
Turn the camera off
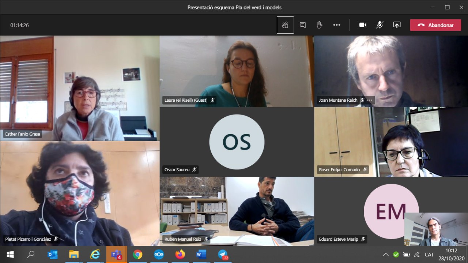click(x=363, y=25)
